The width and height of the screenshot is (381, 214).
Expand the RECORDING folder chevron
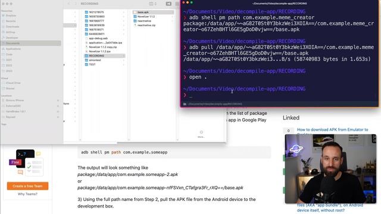(x=123, y=56)
